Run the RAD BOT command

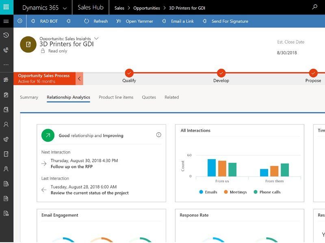[x=44, y=21]
